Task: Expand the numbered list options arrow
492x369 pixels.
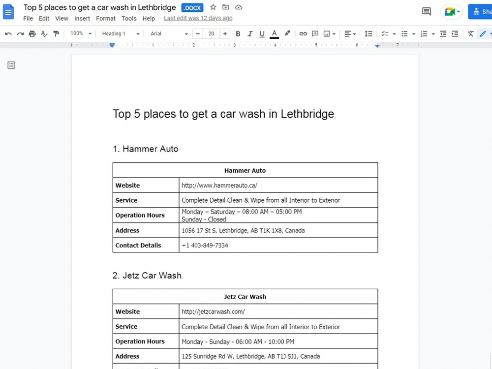Action: tap(433, 34)
